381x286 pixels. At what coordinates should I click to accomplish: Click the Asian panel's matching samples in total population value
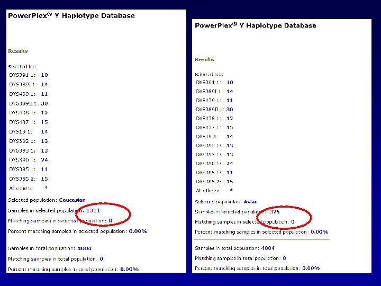(x=285, y=258)
